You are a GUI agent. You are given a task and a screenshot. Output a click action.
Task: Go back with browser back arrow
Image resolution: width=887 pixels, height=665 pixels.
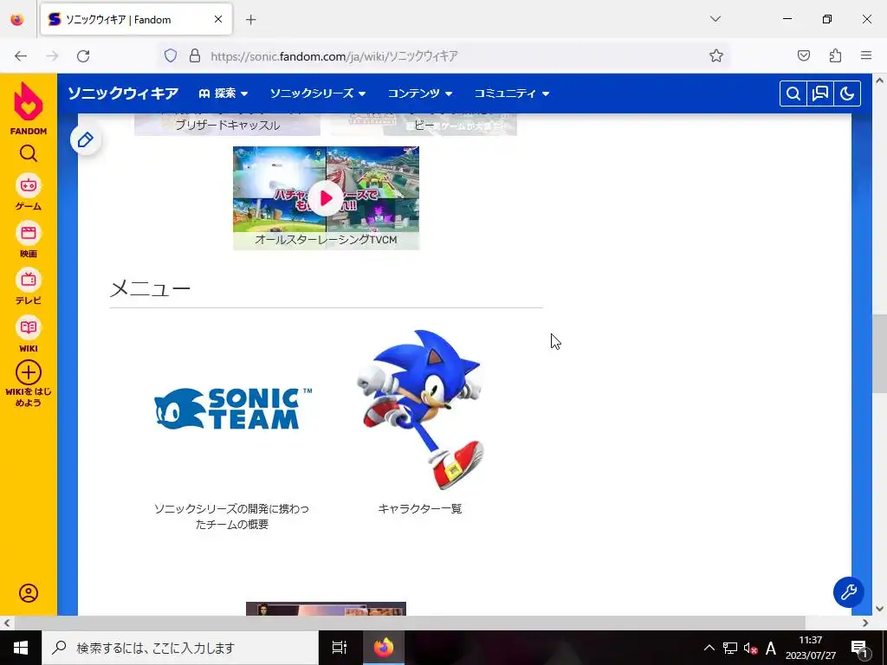coord(21,56)
